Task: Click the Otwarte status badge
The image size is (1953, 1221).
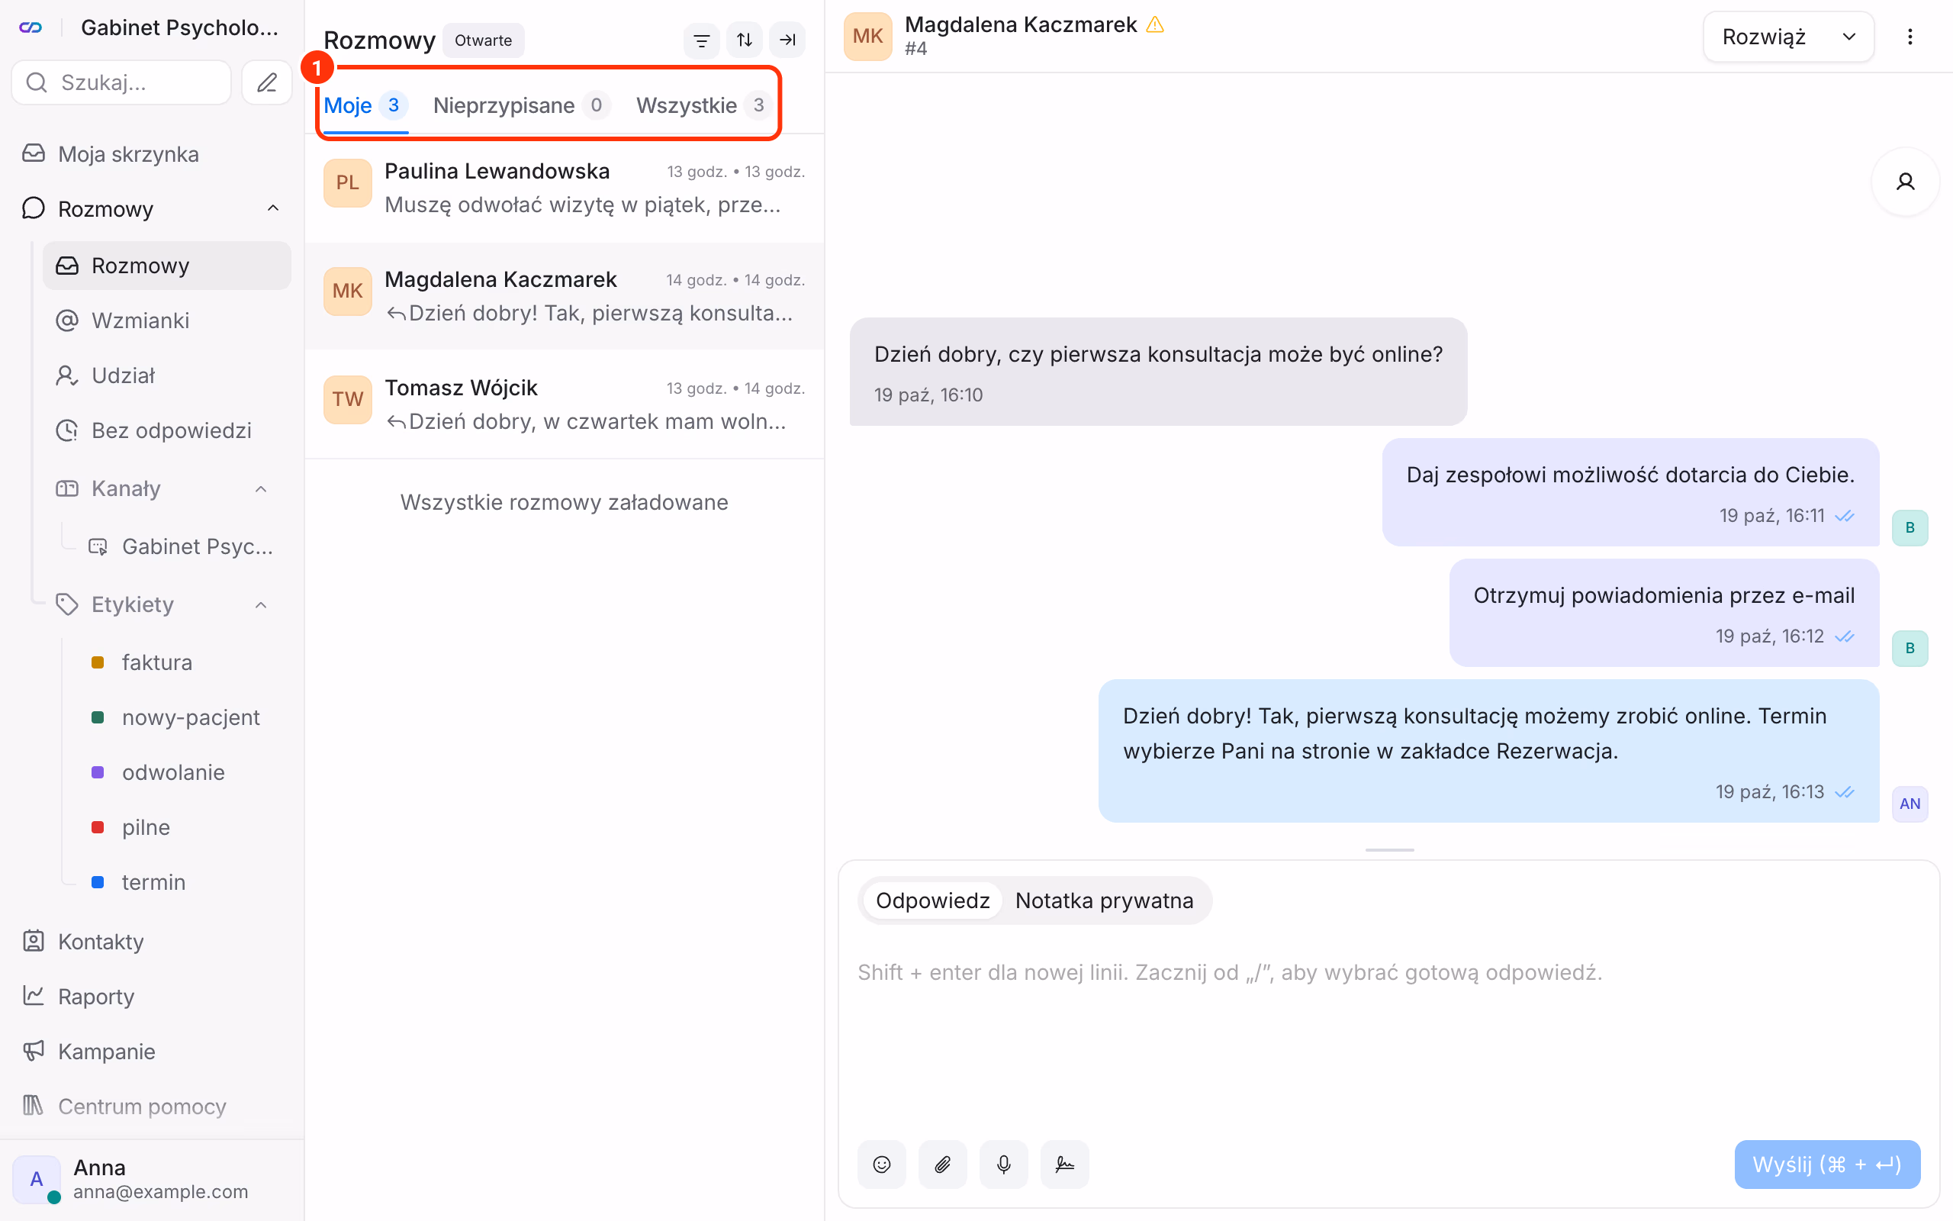Action: [x=483, y=40]
